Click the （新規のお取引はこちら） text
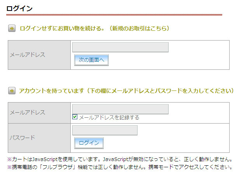Screen dimensions: 237x177 pos(139,28)
